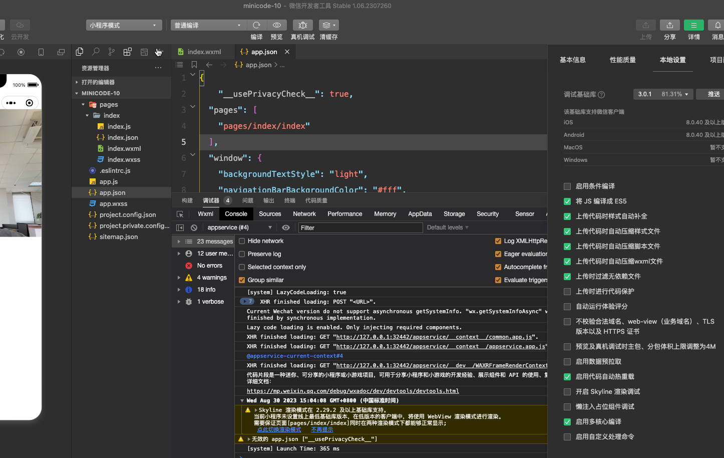This screenshot has height=458, width=724.
Task: Click the compile refresh icon
Action: click(256, 25)
